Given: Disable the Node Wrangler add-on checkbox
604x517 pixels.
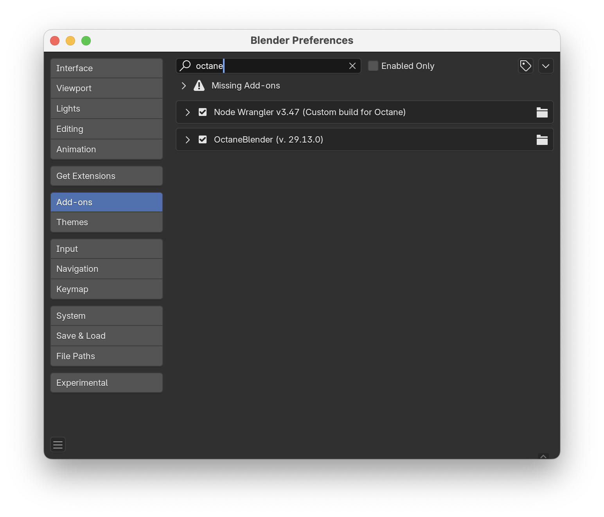Looking at the screenshot, I should pyautogui.click(x=203, y=112).
